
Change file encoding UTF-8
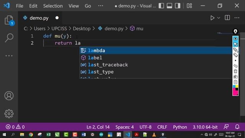(x=145, y=127)
